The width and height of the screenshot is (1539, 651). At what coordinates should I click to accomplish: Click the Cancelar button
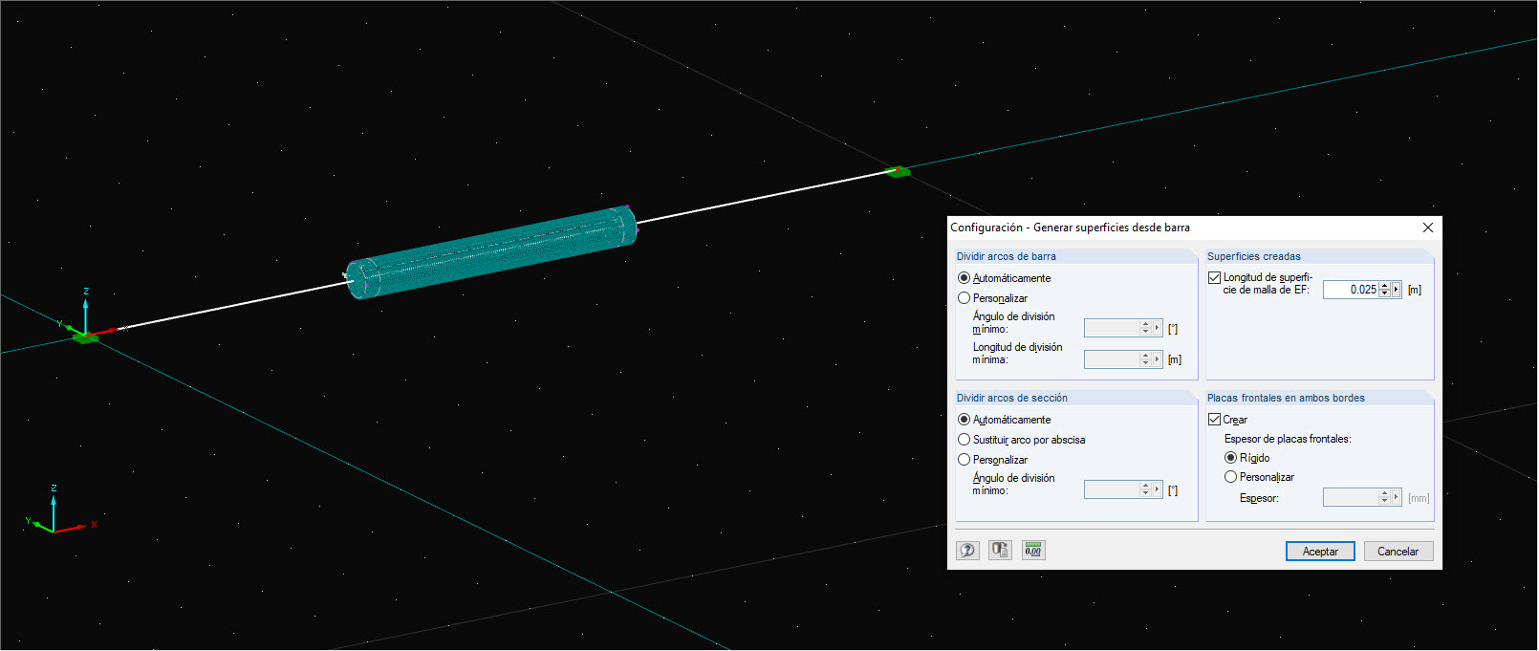tap(1398, 552)
